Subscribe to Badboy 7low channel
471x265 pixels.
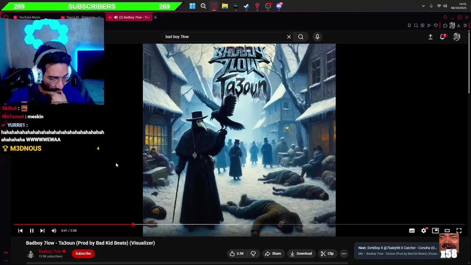point(83,253)
